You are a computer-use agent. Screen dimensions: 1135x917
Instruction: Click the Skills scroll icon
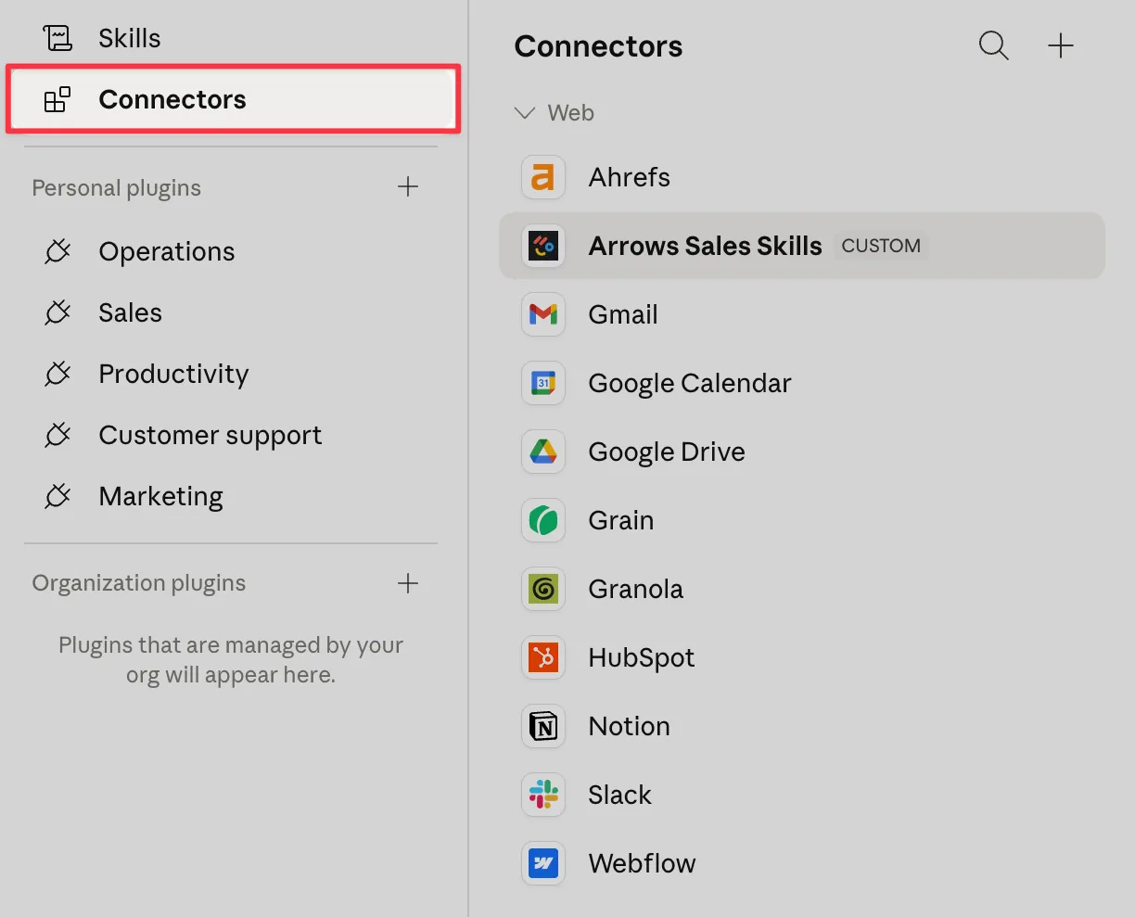57,38
